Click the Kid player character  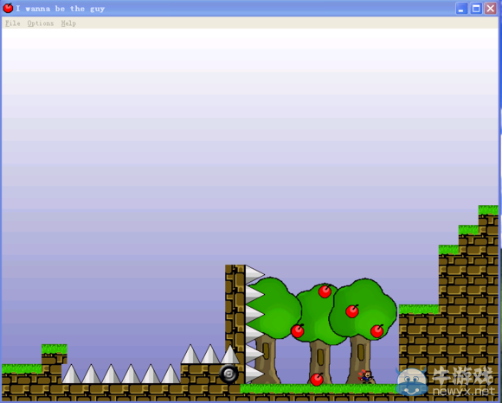365,376
